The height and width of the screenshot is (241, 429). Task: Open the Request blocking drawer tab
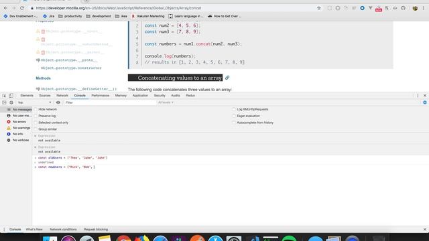(96, 230)
